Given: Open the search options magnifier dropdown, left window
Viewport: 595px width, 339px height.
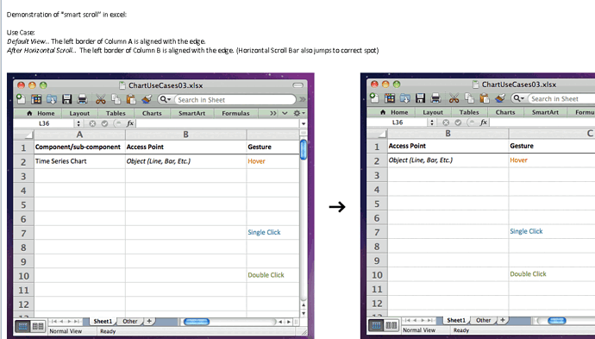Looking at the screenshot, I should coord(166,99).
